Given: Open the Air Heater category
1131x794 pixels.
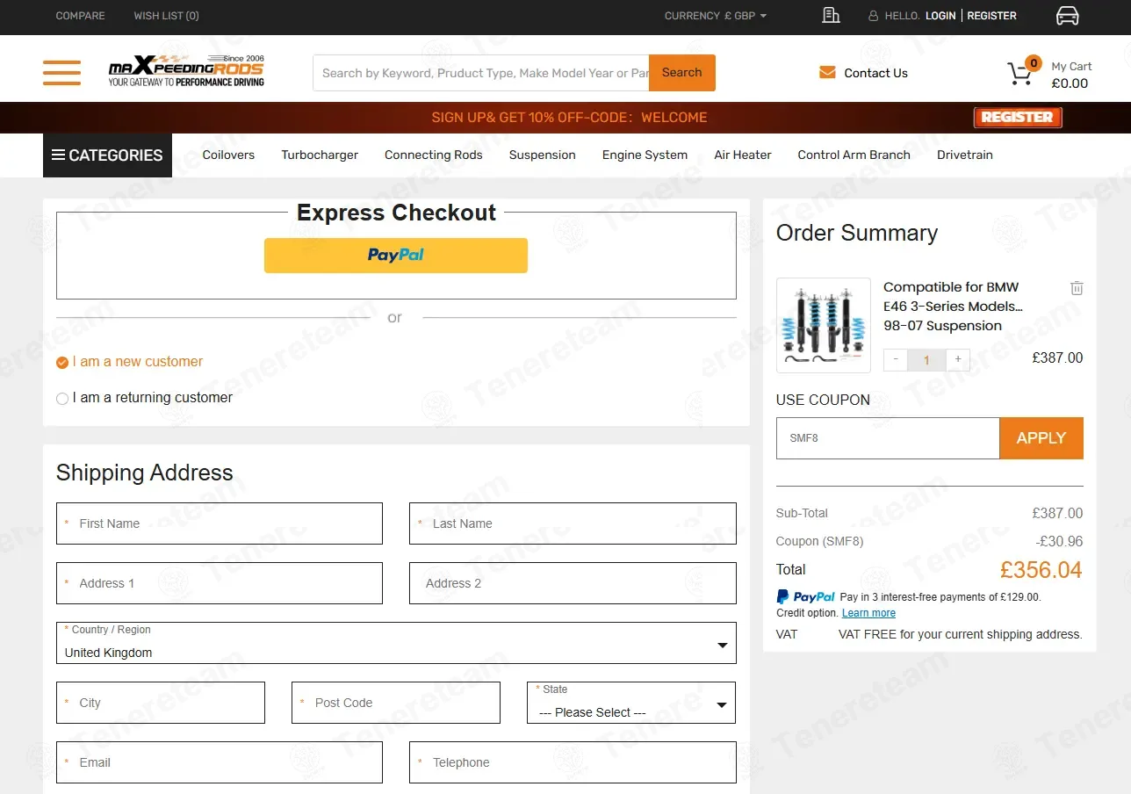Looking at the screenshot, I should click(743, 155).
